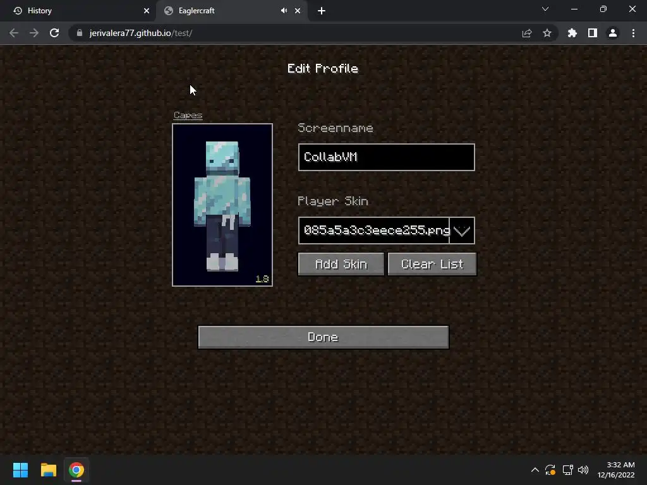Open the Windows Update tray icon

tap(550, 470)
